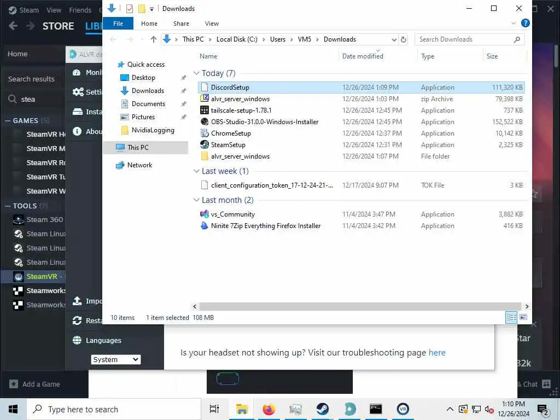The width and height of the screenshot is (560, 420).
Task: Switch to Details view layout icon
Action: [511, 317]
